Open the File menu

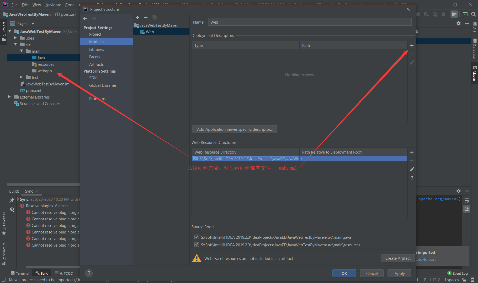pos(14,5)
